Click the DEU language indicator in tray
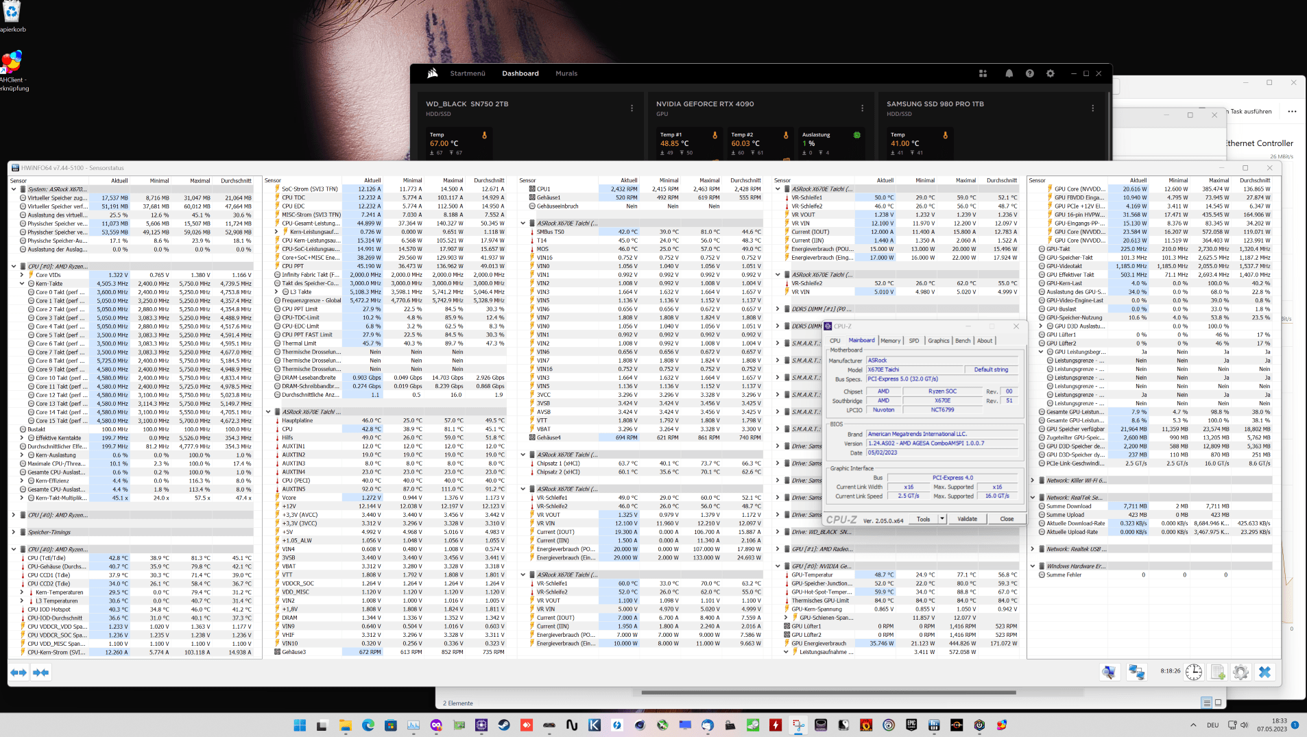This screenshot has height=737, width=1307. pos(1212,725)
